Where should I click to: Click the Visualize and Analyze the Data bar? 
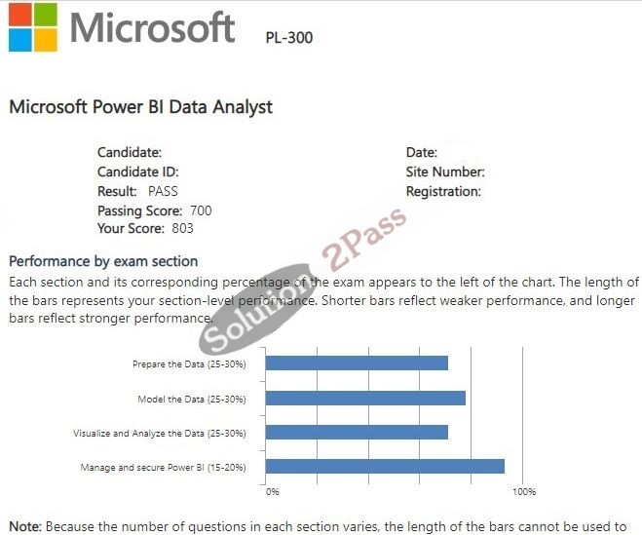pyautogui.click(x=357, y=432)
